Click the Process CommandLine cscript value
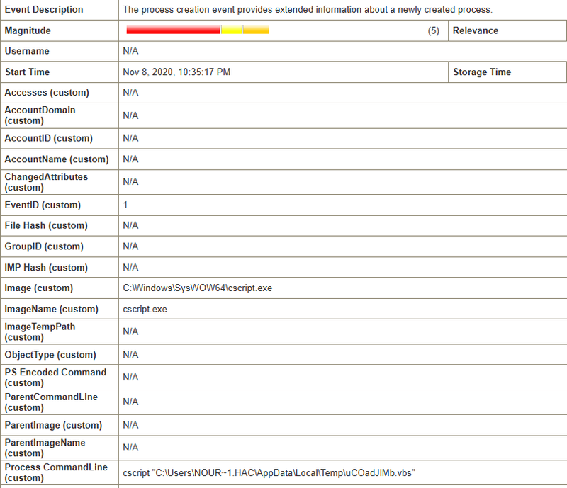Viewport: 567px width, 488px height. coord(269,472)
